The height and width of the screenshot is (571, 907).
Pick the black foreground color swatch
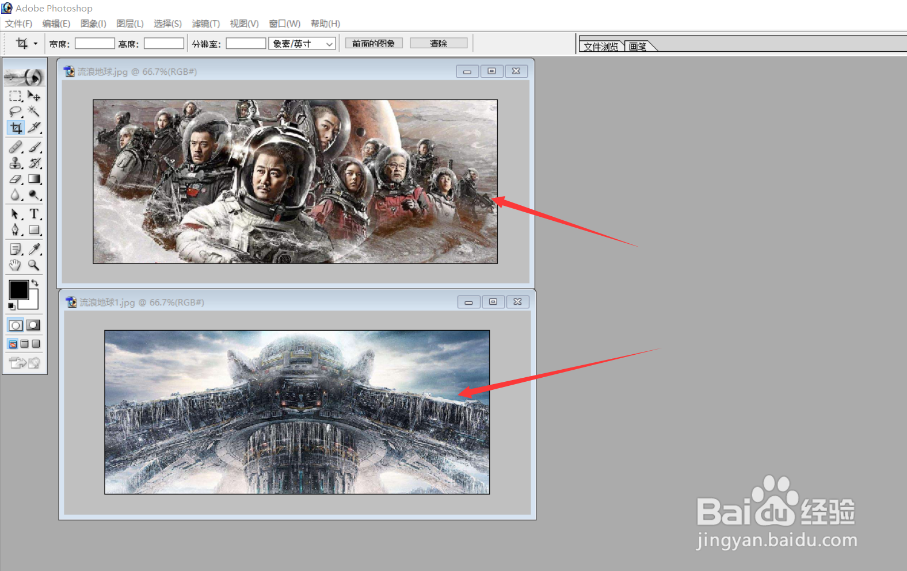click(x=18, y=290)
